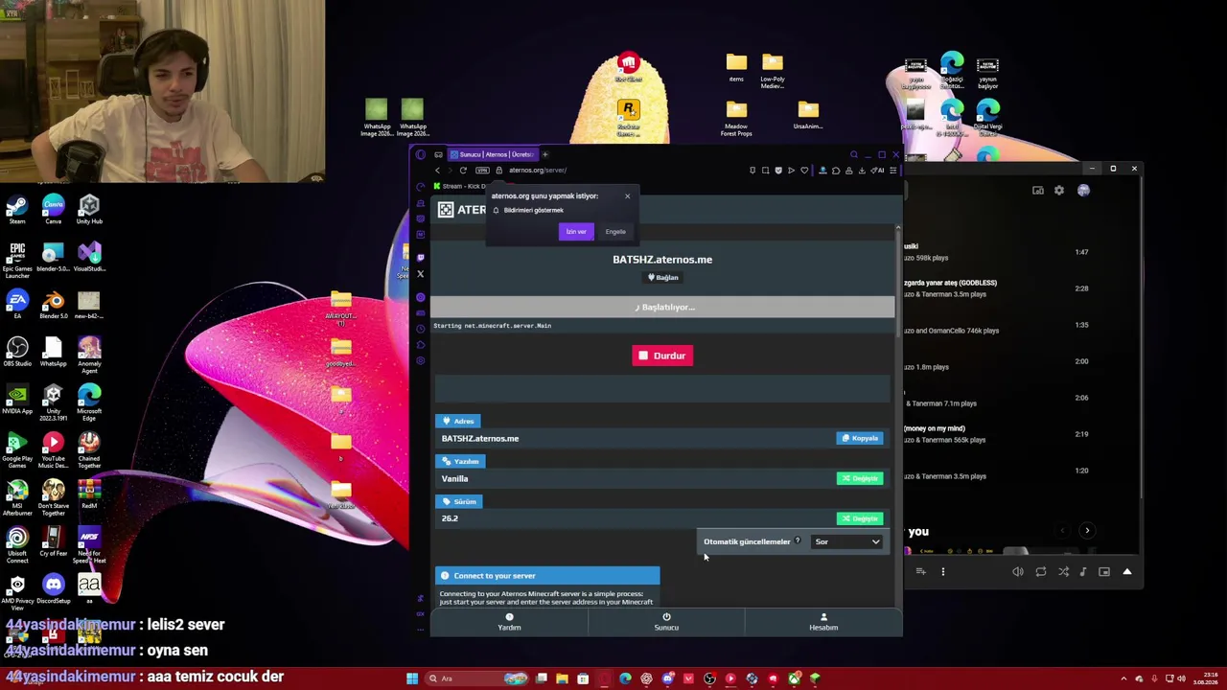
Task: Dismiss the aternos.org notification prompt
Action: tap(628, 196)
